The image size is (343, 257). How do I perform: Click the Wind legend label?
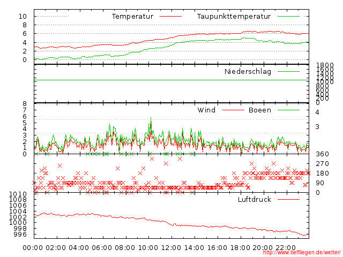coord(206,110)
